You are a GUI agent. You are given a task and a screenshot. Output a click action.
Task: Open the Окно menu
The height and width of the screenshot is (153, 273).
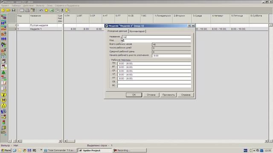click(49, 6)
